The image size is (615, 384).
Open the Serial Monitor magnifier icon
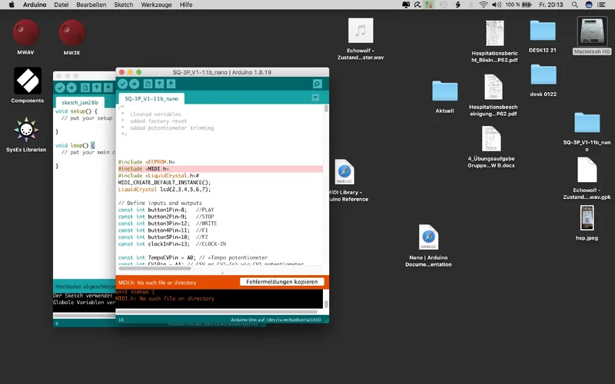pyautogui.click(x=317, y=84)
